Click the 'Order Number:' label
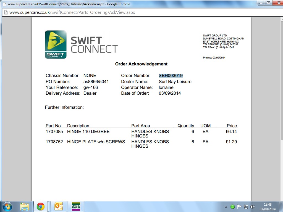 [136, 76]
